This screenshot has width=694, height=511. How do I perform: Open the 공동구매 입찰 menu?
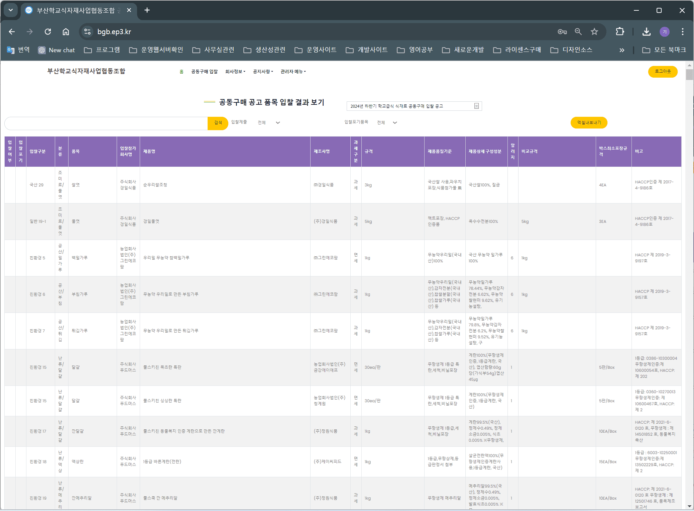(204, 72)
